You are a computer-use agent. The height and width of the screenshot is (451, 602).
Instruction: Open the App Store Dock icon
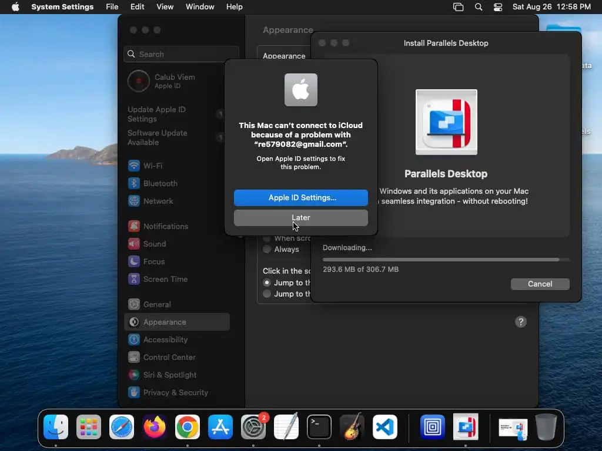[x=220, y=427]
